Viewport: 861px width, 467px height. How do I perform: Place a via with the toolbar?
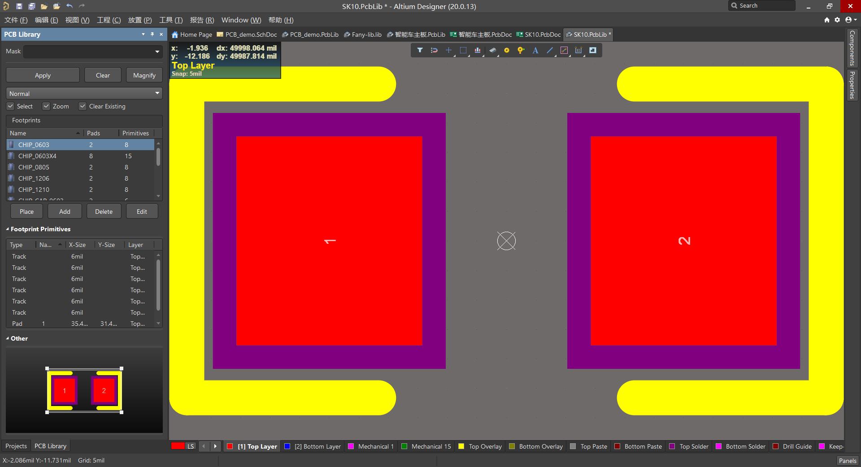[x=521, y=50]
